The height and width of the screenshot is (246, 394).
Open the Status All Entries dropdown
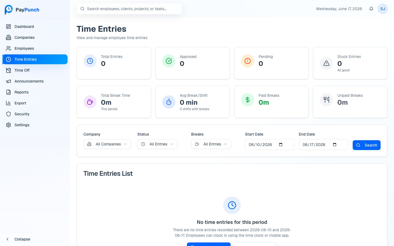[157, 144]
